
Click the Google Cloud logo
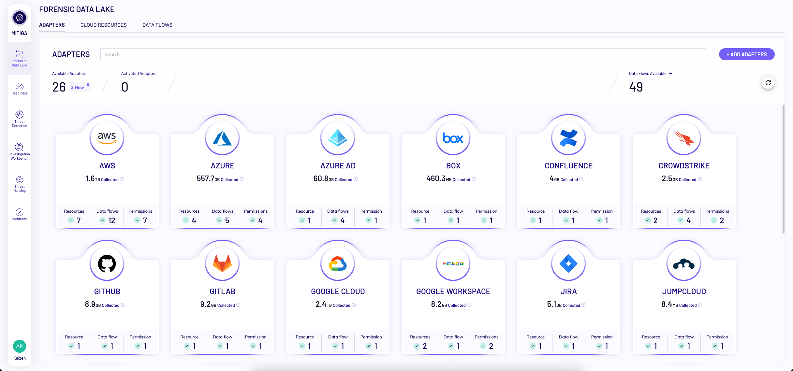click(x=338, y=264)
